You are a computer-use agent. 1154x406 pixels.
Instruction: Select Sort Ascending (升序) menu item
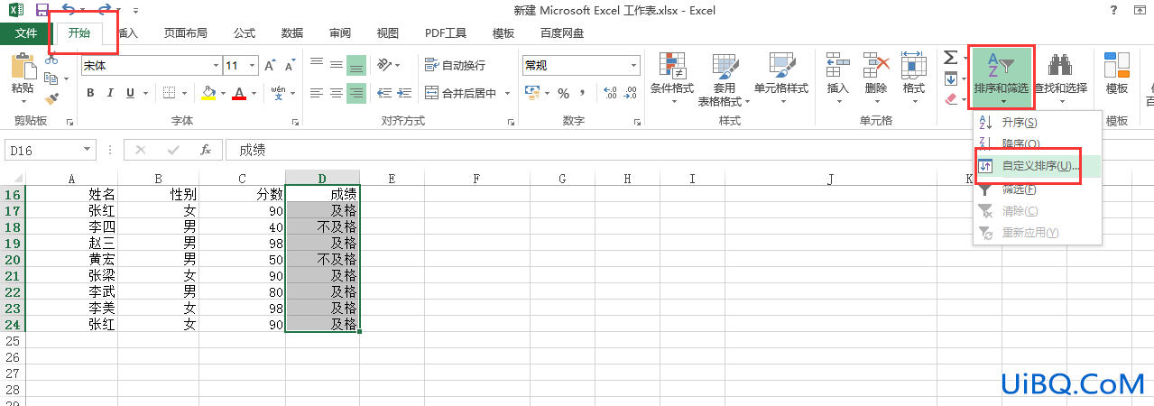[1038, 122]
